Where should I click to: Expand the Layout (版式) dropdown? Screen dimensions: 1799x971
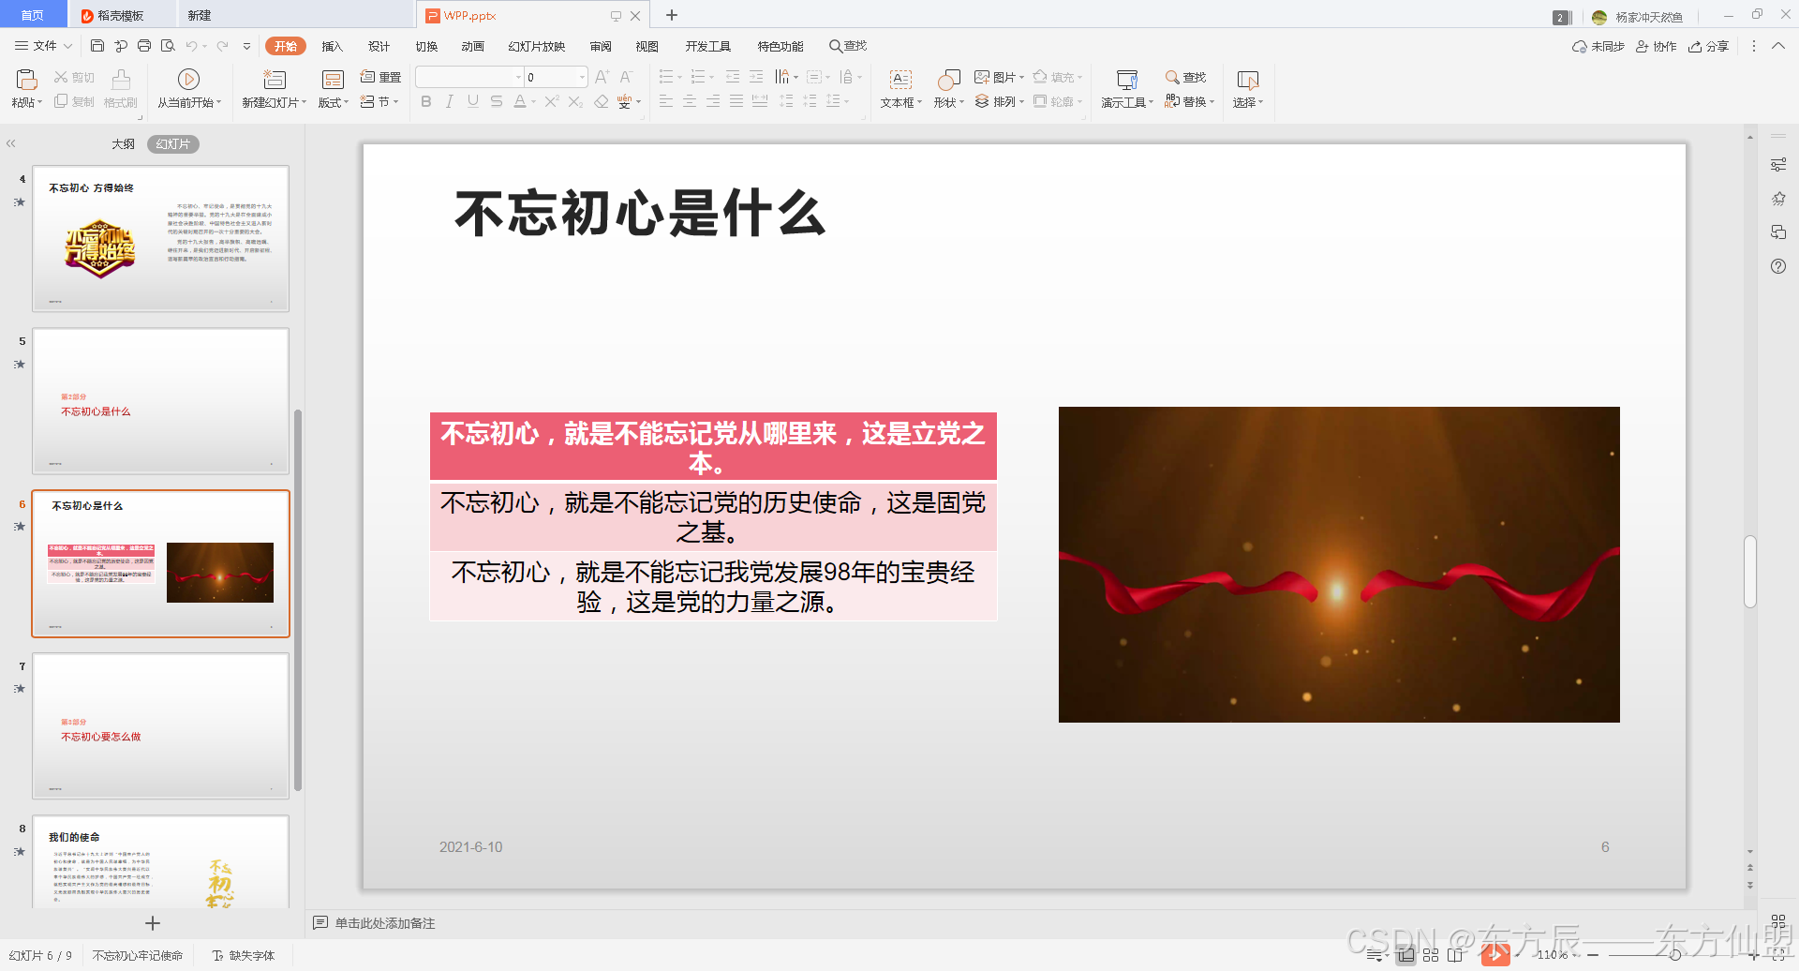point(347,103)
